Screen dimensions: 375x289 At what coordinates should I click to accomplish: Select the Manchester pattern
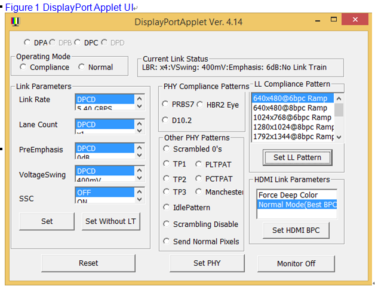(198, 191)
